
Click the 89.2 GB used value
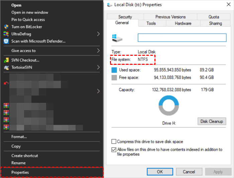click(207, 70)
